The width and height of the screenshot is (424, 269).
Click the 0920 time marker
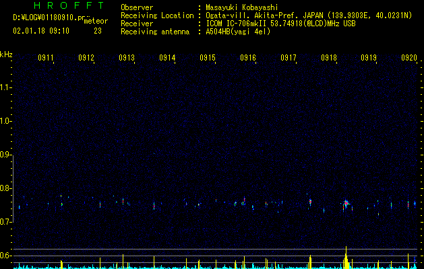click(x=409, y=58)
